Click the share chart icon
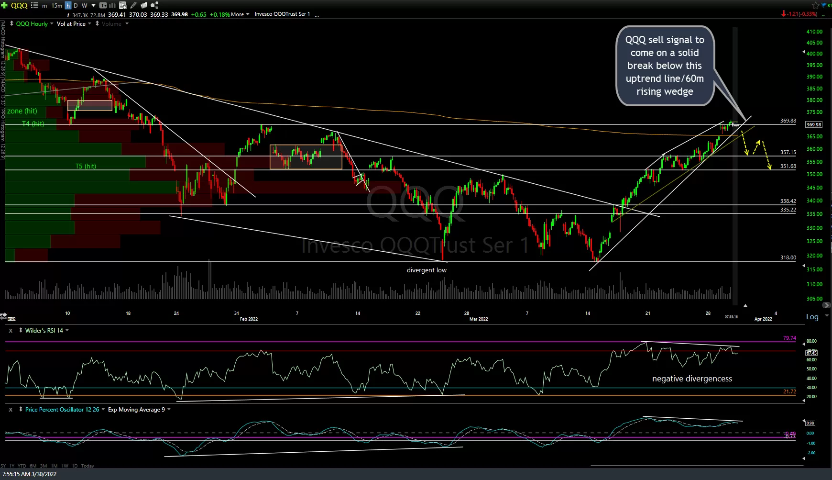Viewport: 832px width, 480px height. coord(154,5)
